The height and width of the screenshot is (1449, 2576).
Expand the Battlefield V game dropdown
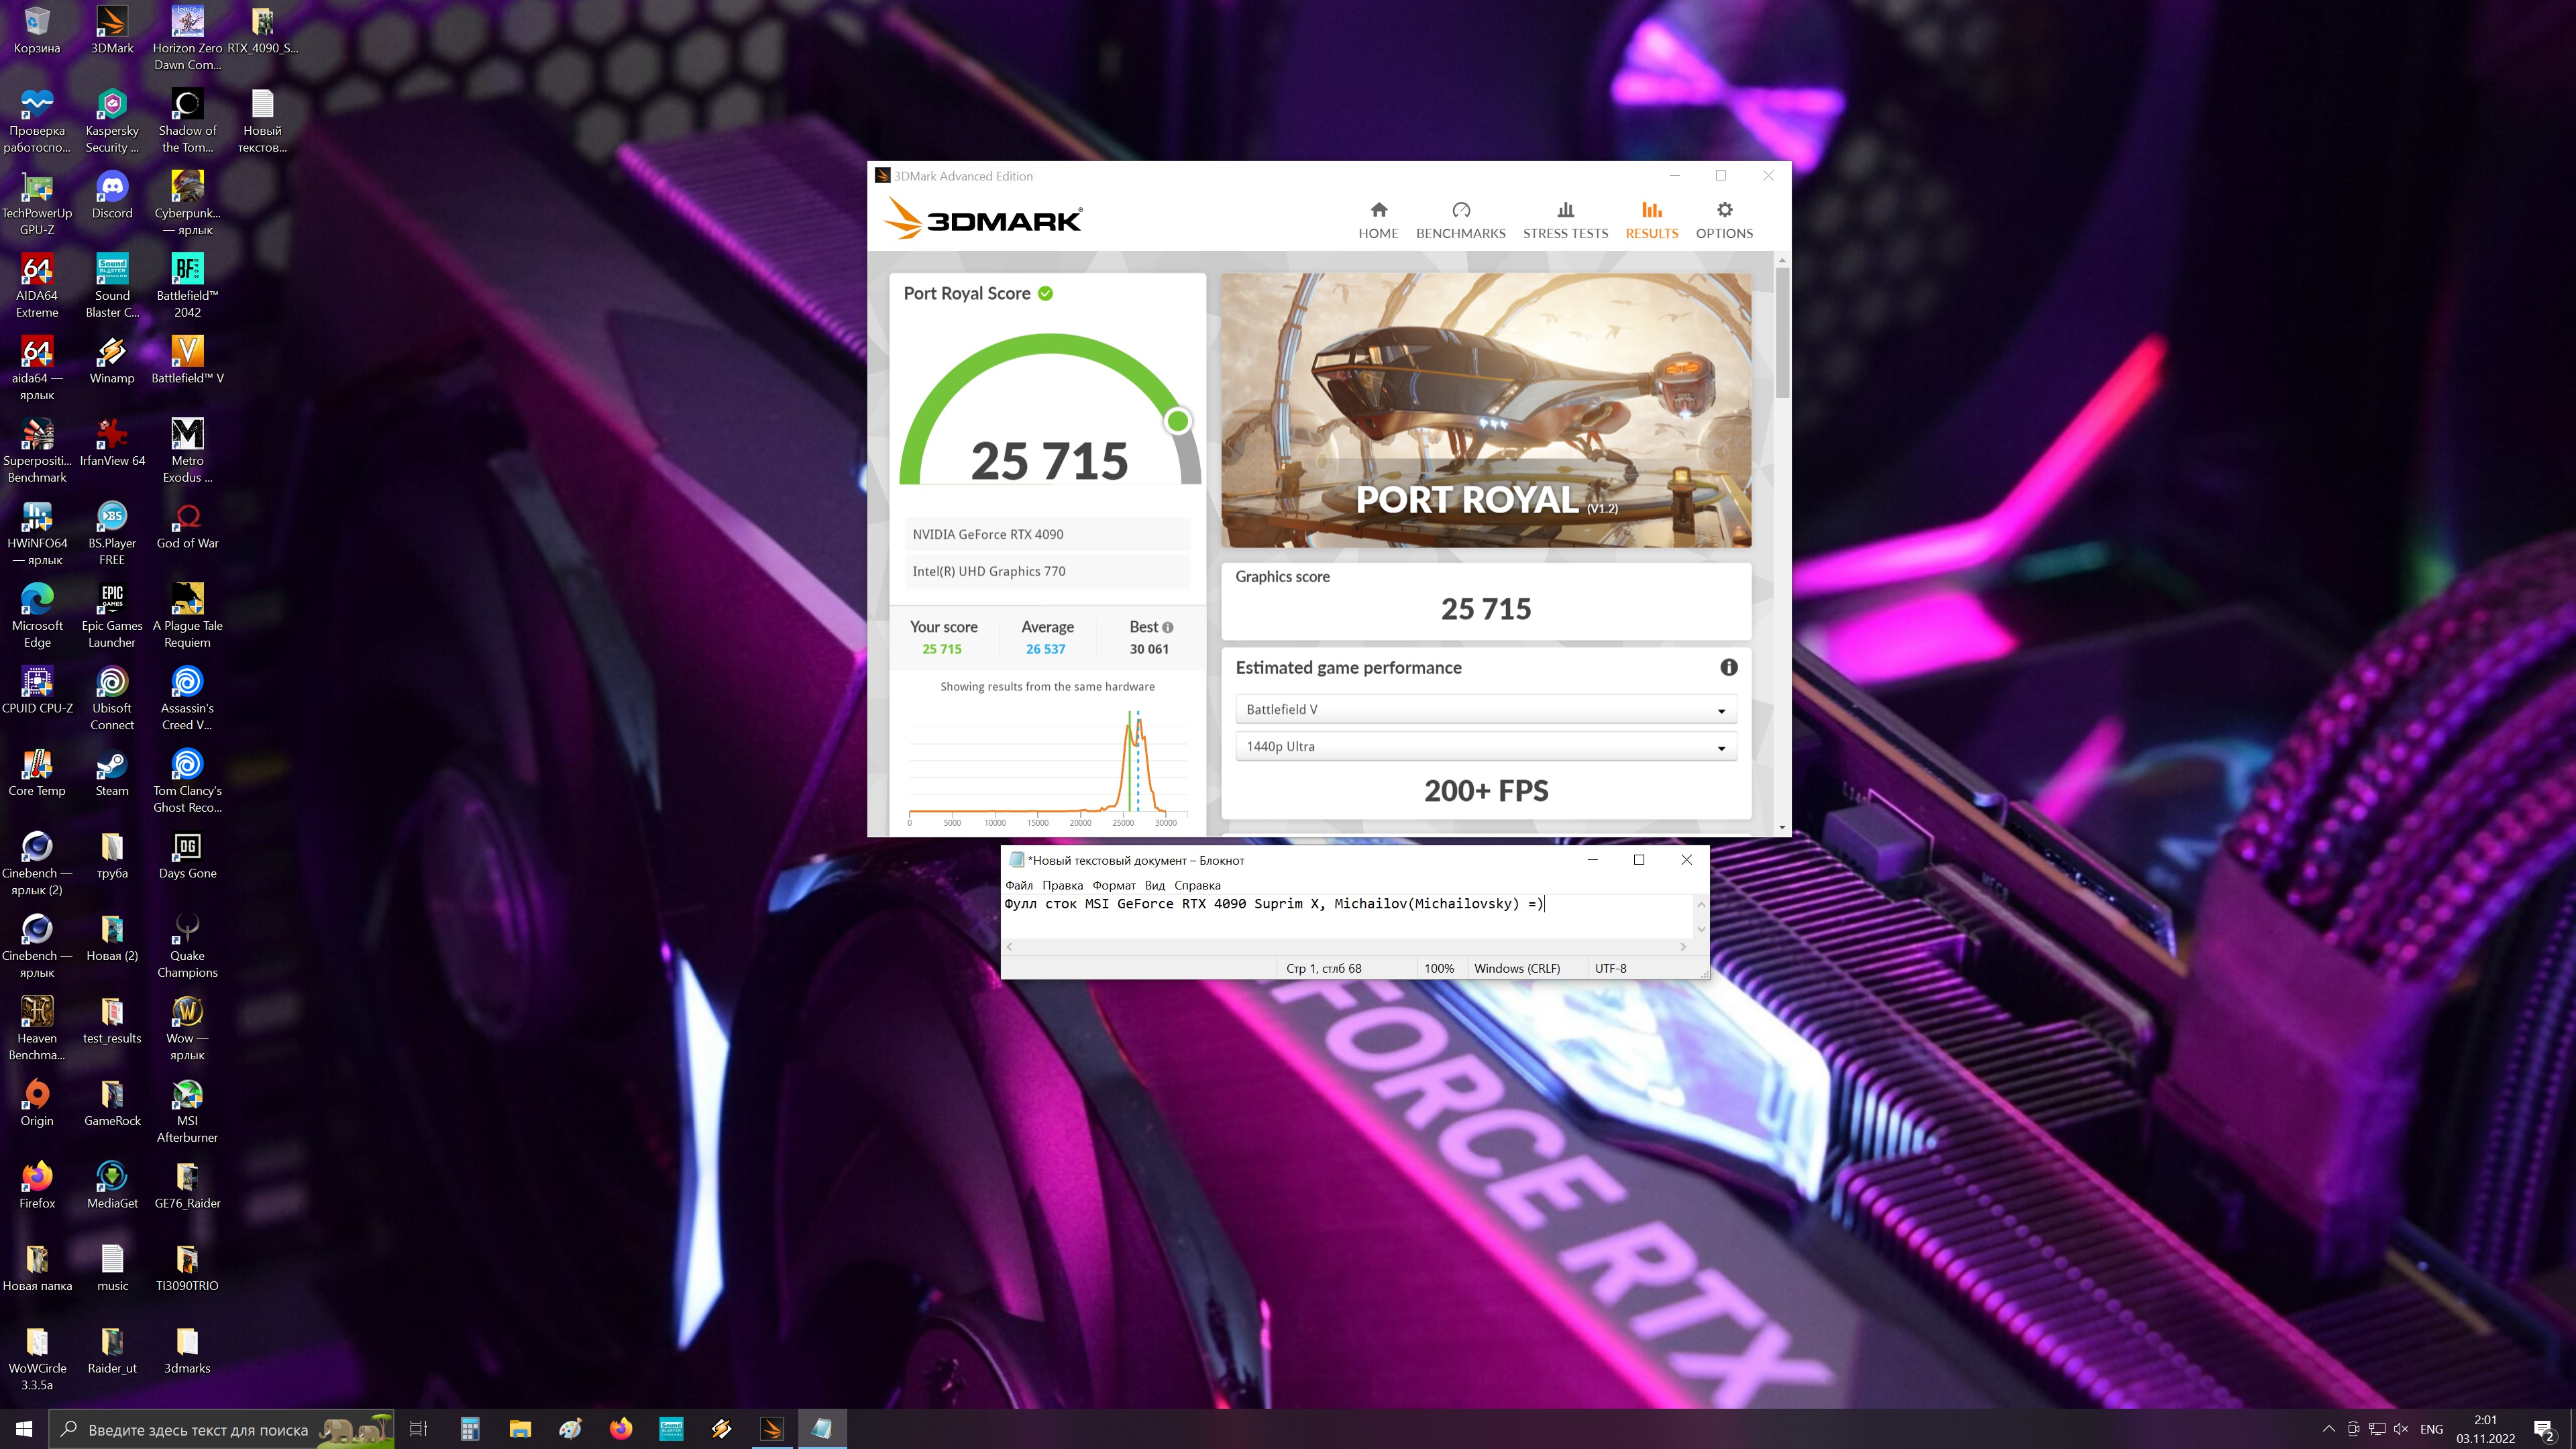[1485, 709]
